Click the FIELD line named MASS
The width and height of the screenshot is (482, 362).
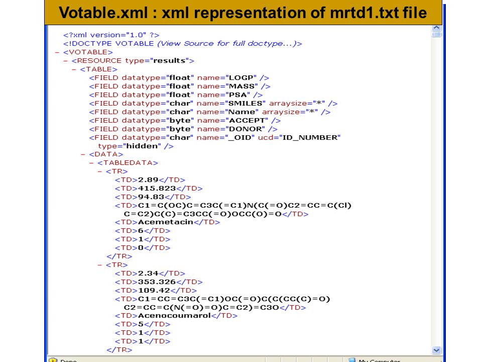click(180, 86)
